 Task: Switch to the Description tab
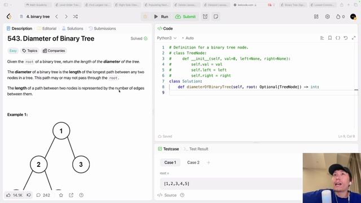(x=19, y=29)
